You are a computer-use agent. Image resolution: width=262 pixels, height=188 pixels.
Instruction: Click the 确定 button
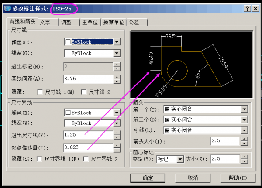pos(148,178)
